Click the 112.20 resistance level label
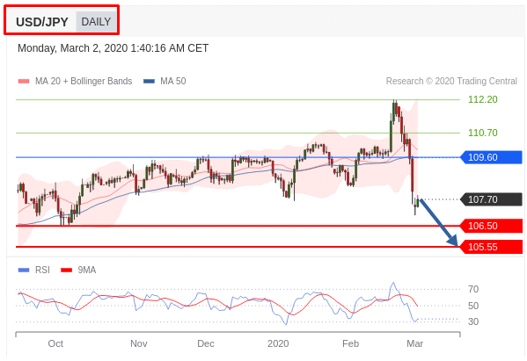 483,99
